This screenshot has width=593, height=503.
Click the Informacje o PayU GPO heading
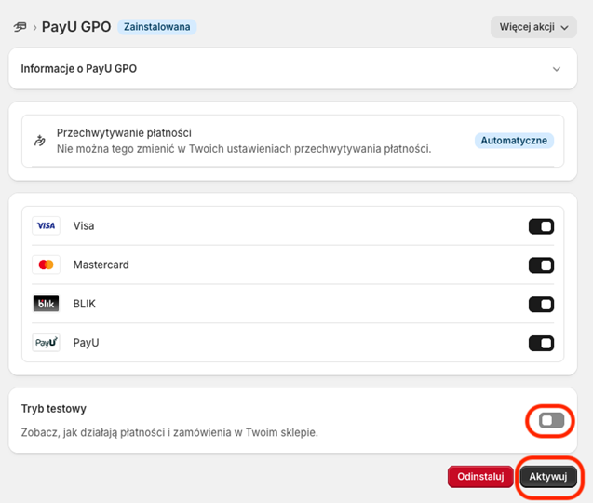pos(79,69)
